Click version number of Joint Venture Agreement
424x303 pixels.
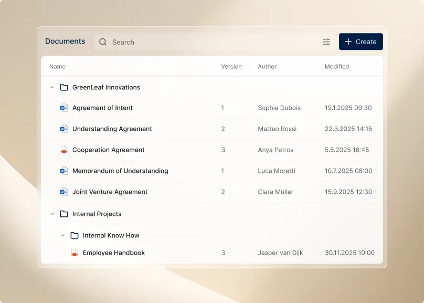click(223, 192)
